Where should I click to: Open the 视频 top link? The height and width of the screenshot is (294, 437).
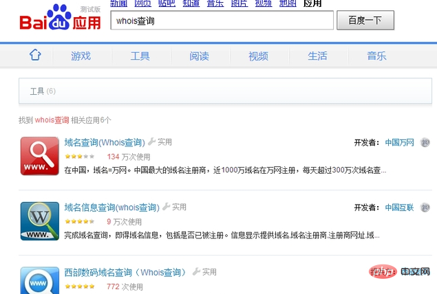click(264, 3)
